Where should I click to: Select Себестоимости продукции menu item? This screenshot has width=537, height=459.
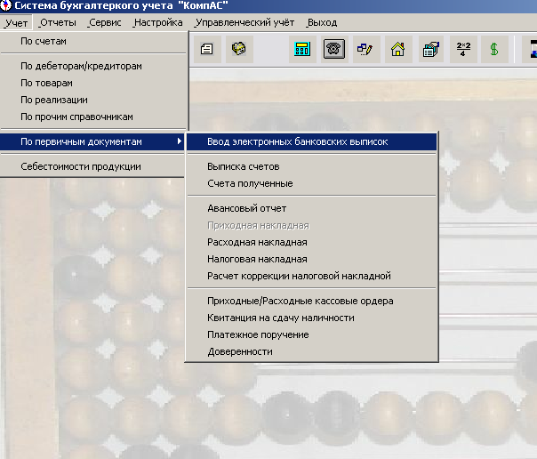point(80,166)
